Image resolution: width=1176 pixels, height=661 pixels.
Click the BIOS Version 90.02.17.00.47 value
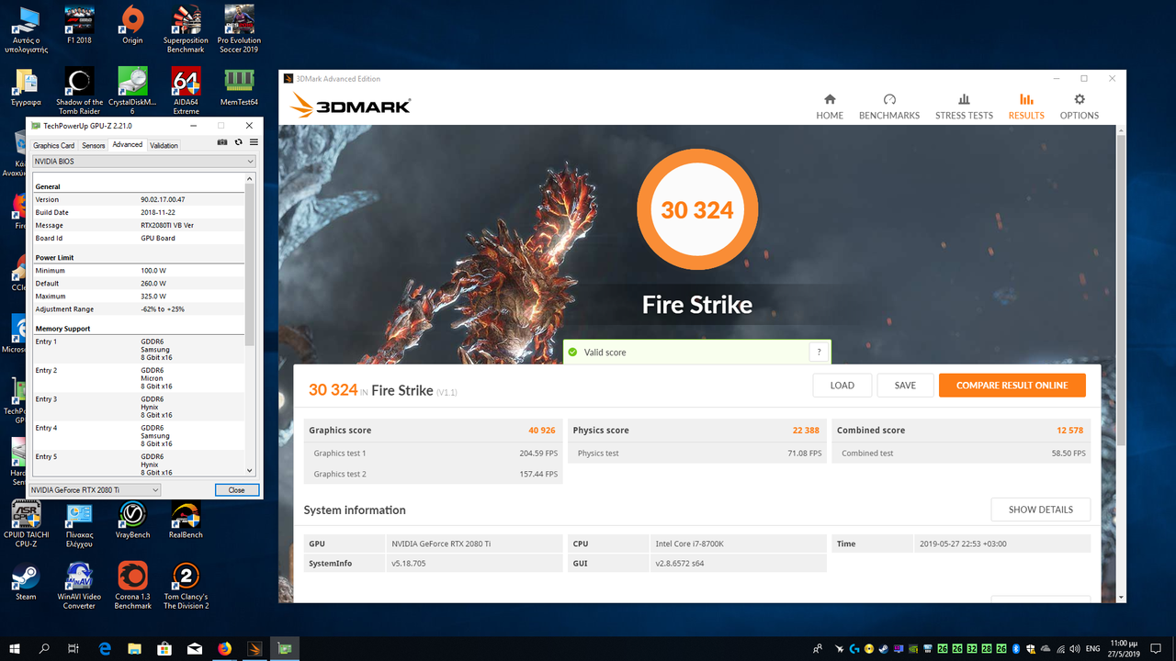163,199
